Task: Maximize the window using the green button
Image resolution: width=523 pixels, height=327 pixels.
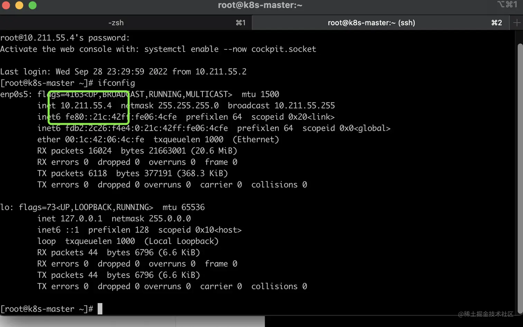Action: click(33, 5)
